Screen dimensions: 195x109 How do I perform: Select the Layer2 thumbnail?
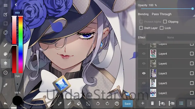click(x=153, y=93)
